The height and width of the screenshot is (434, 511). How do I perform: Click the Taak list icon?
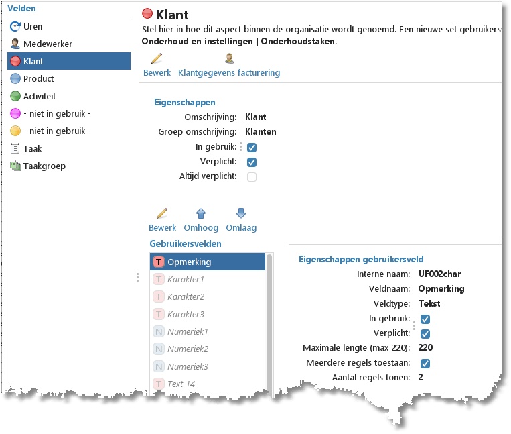tap(15, 148)
